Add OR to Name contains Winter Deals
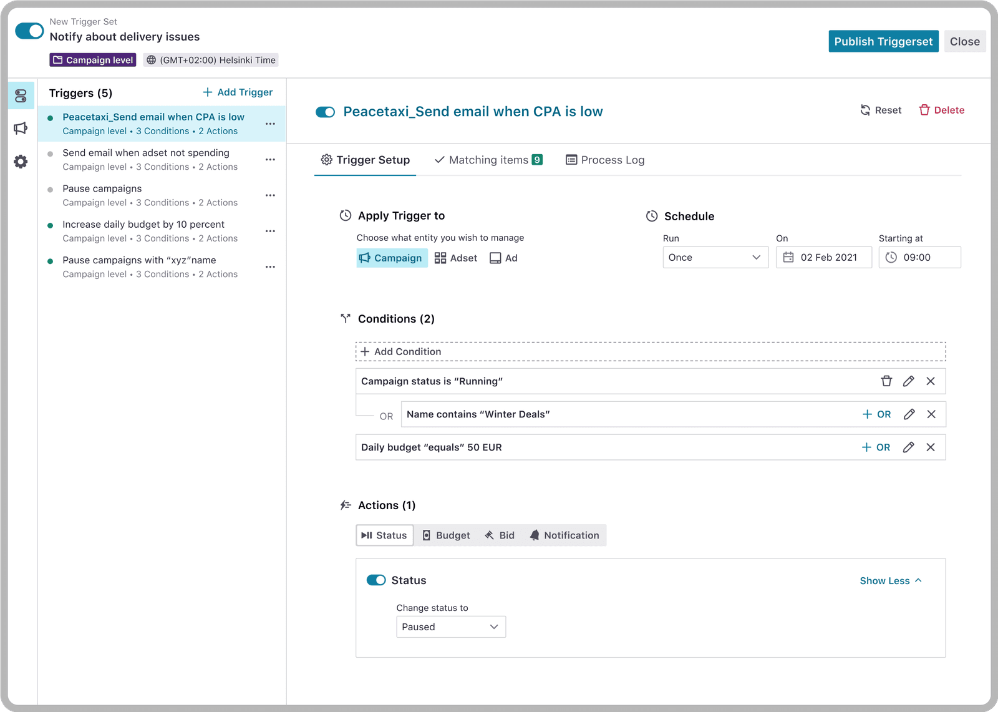The image size is (998, 712). click(x=876, y=414)
